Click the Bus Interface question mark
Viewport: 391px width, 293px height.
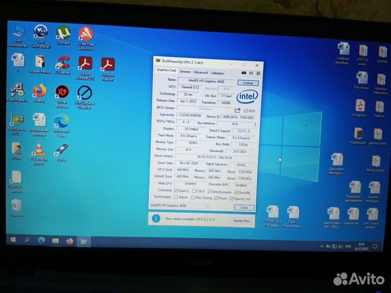(255, 124)
